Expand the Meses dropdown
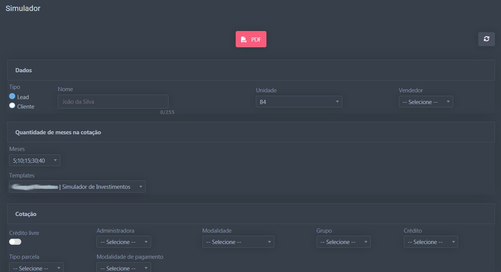The image size is (501, 272). tap(35, 160)
